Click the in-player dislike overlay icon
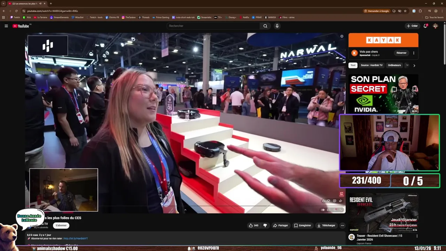This screenshot has width=446, height=251. pyautogui.click(x=329, y=201)
